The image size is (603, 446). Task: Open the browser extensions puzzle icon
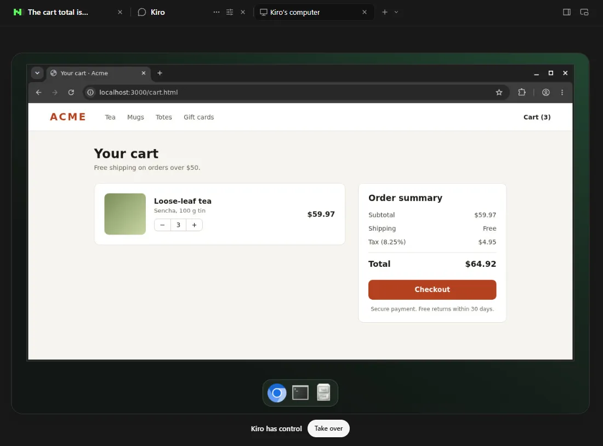coord(521,92)
